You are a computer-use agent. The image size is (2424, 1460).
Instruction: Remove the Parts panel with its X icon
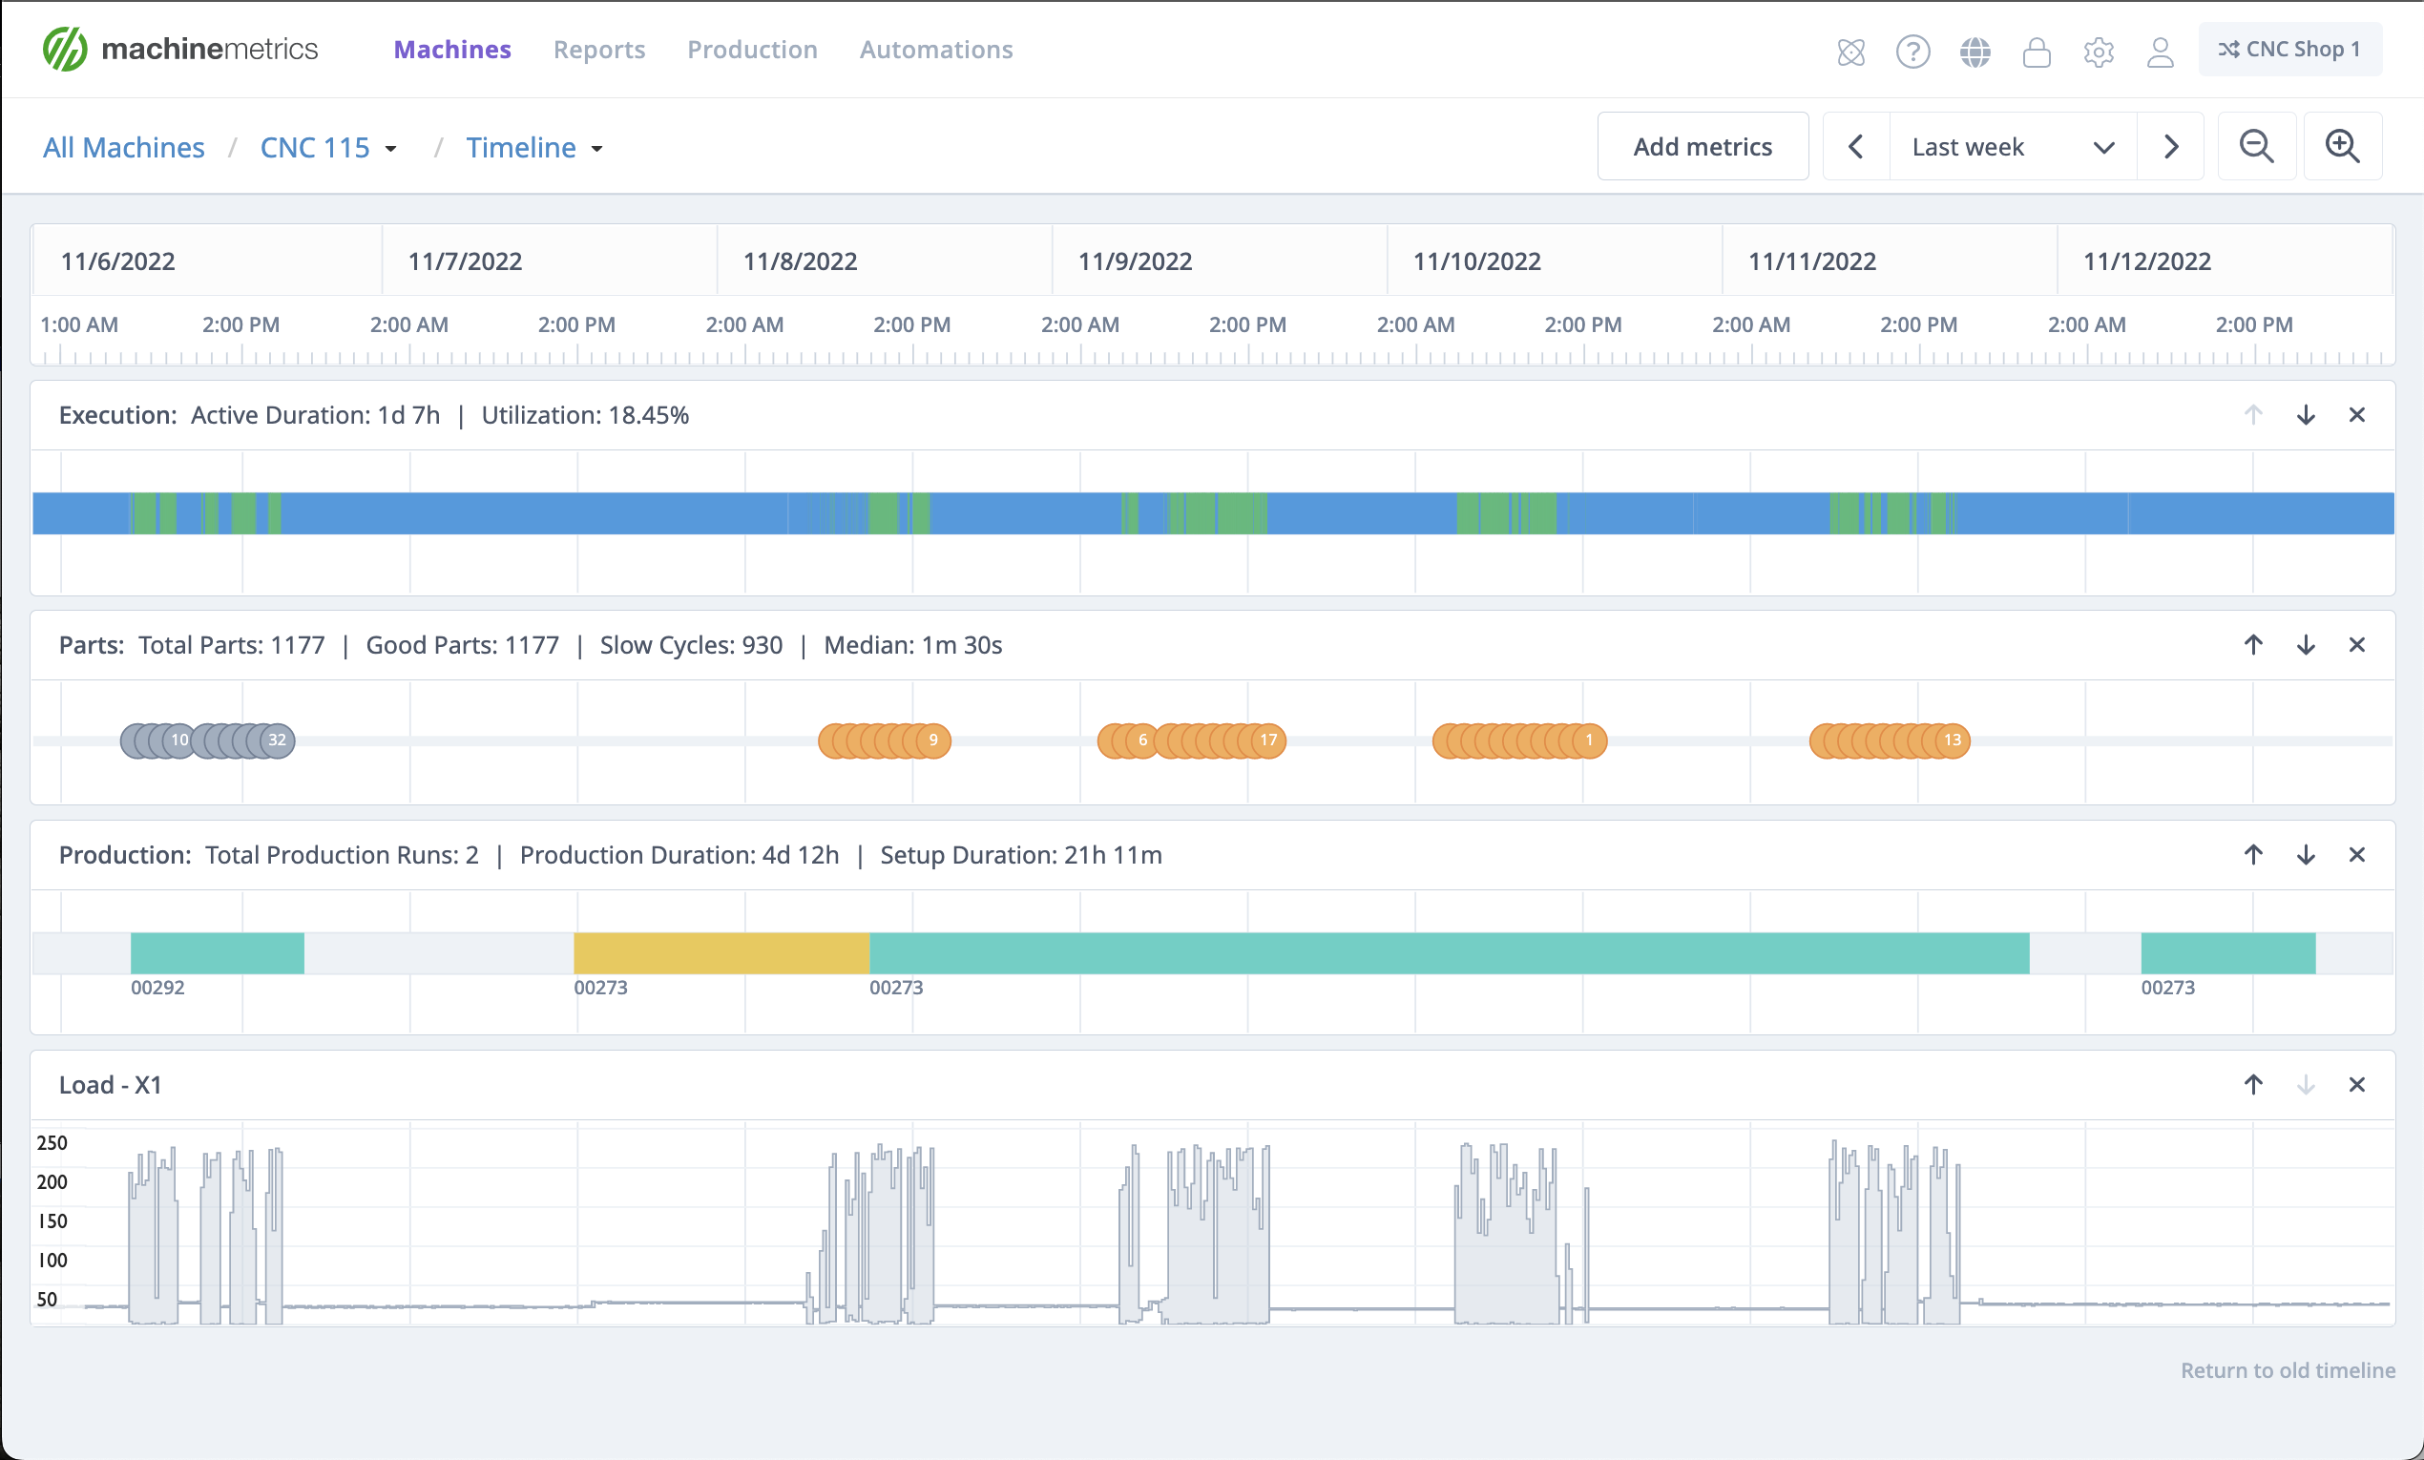tap(2357, 644)
